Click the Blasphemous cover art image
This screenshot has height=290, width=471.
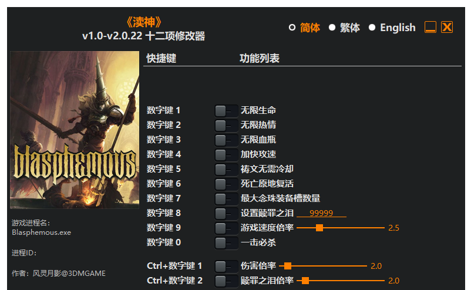[75, 130]
